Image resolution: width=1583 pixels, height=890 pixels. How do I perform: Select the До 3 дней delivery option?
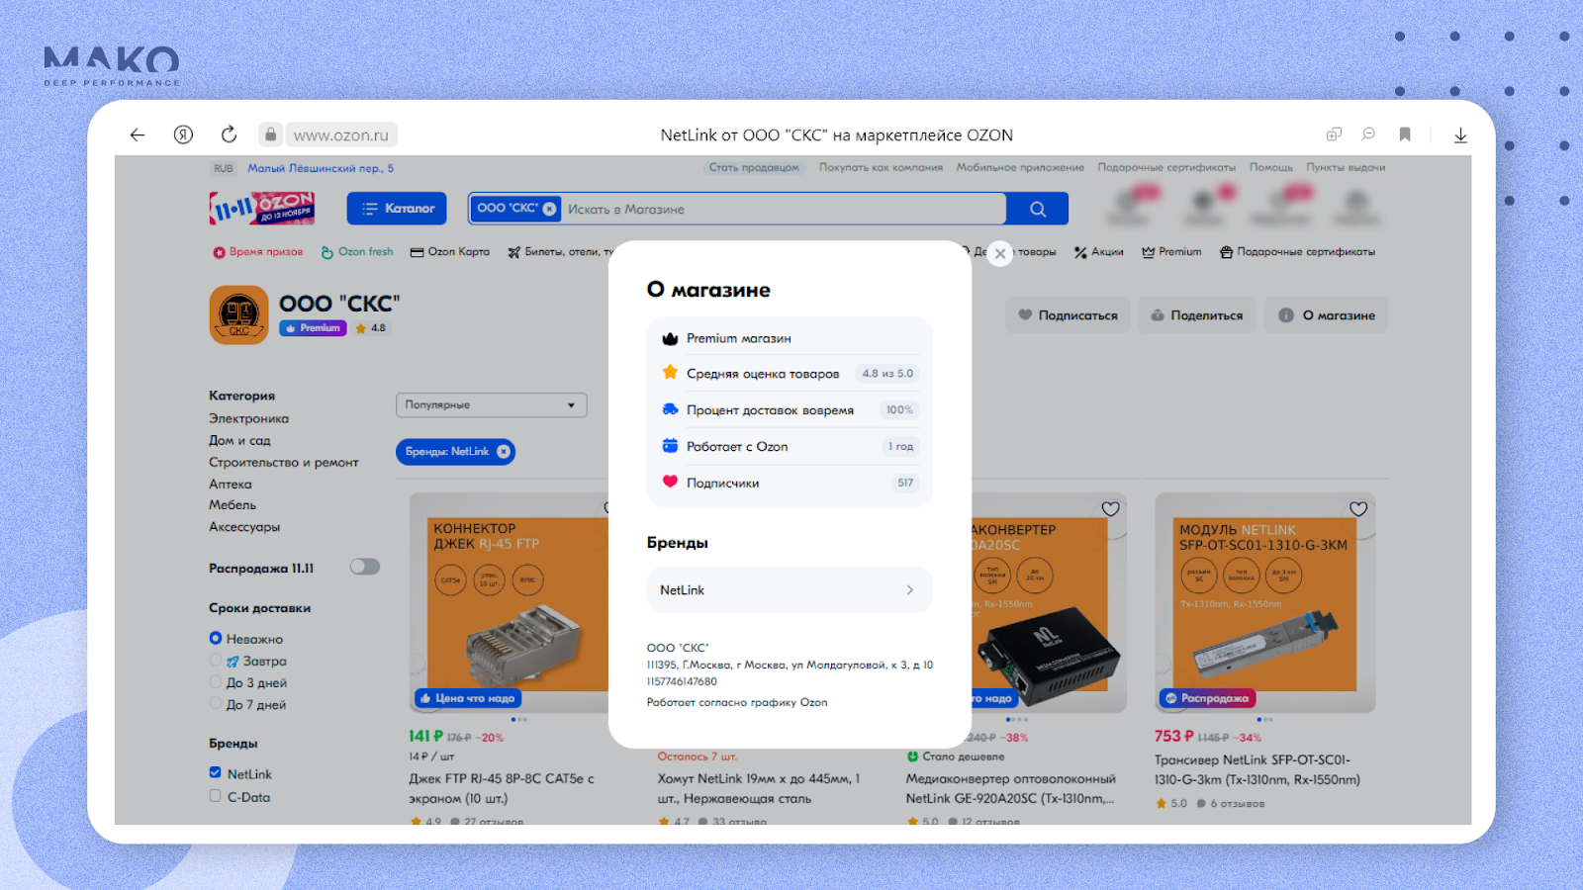point(216,682)
